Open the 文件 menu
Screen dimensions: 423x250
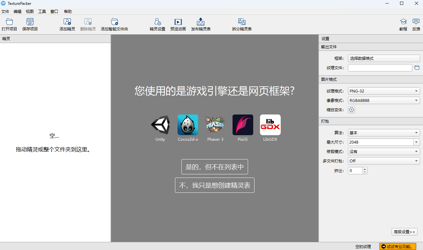pos(5,11)
